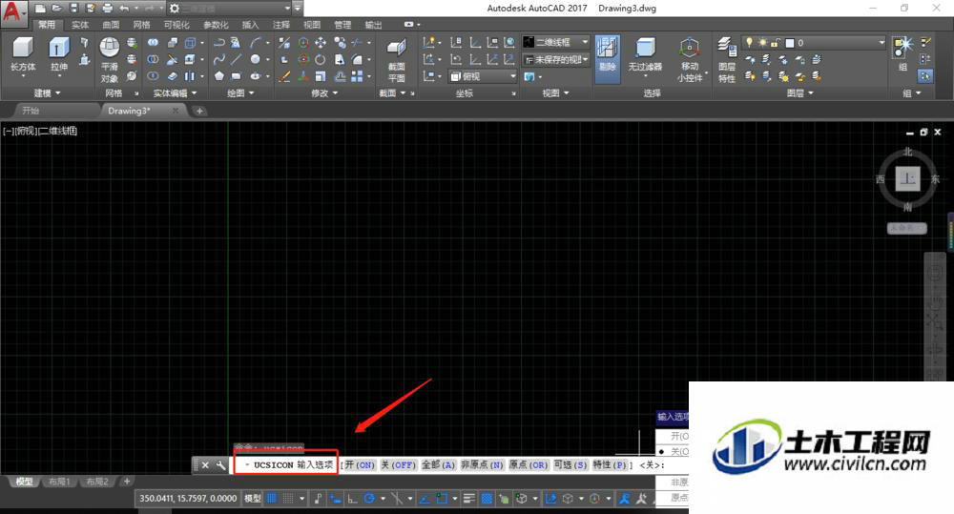Click the Group (组) icon

pos(902,53)
